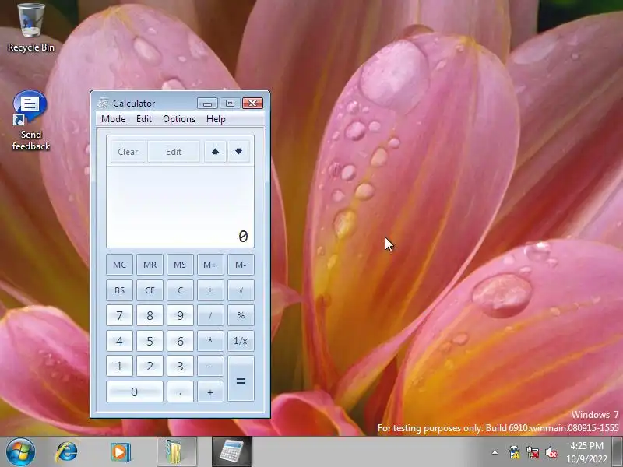Open the Recycle Bin desktop icon
This screenshot has height=467, width=623.
(x=31, y=27)
